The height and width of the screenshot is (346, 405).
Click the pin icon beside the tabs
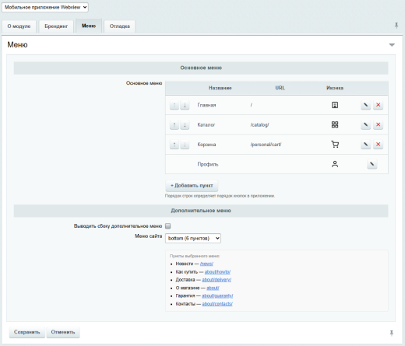tap(396, 26)
